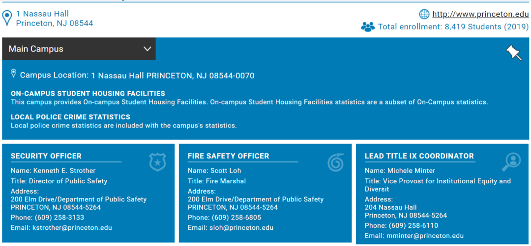Click the kstrother@princeton.edu email address
The image size is (531, 246).
(x=72, y=228)
